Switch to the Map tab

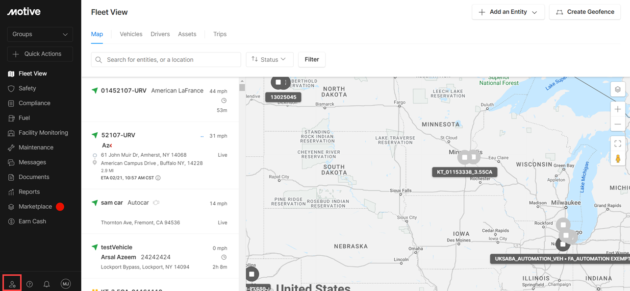pos(97,34)
